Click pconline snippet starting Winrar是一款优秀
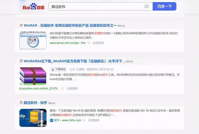The height and width of the screenshot is (134, 199). point(115,77)
